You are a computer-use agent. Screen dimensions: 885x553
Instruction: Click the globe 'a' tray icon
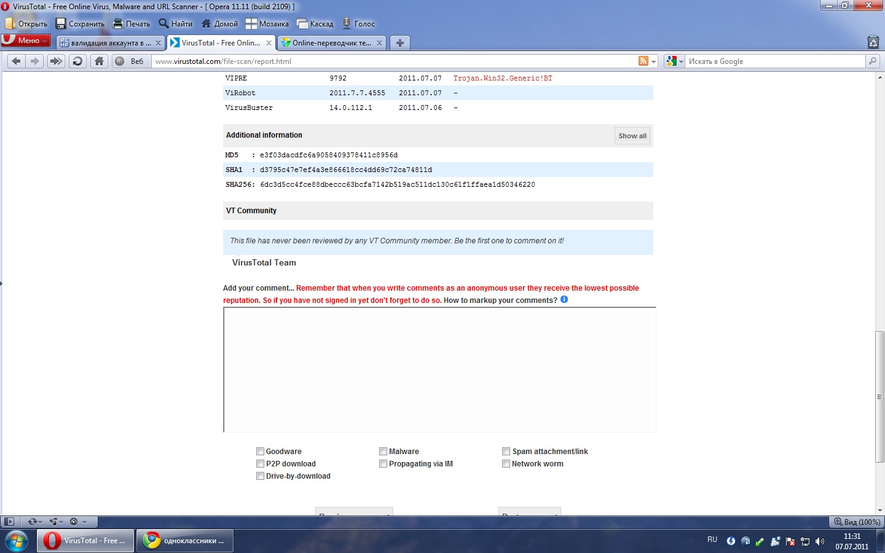(745, 541)
